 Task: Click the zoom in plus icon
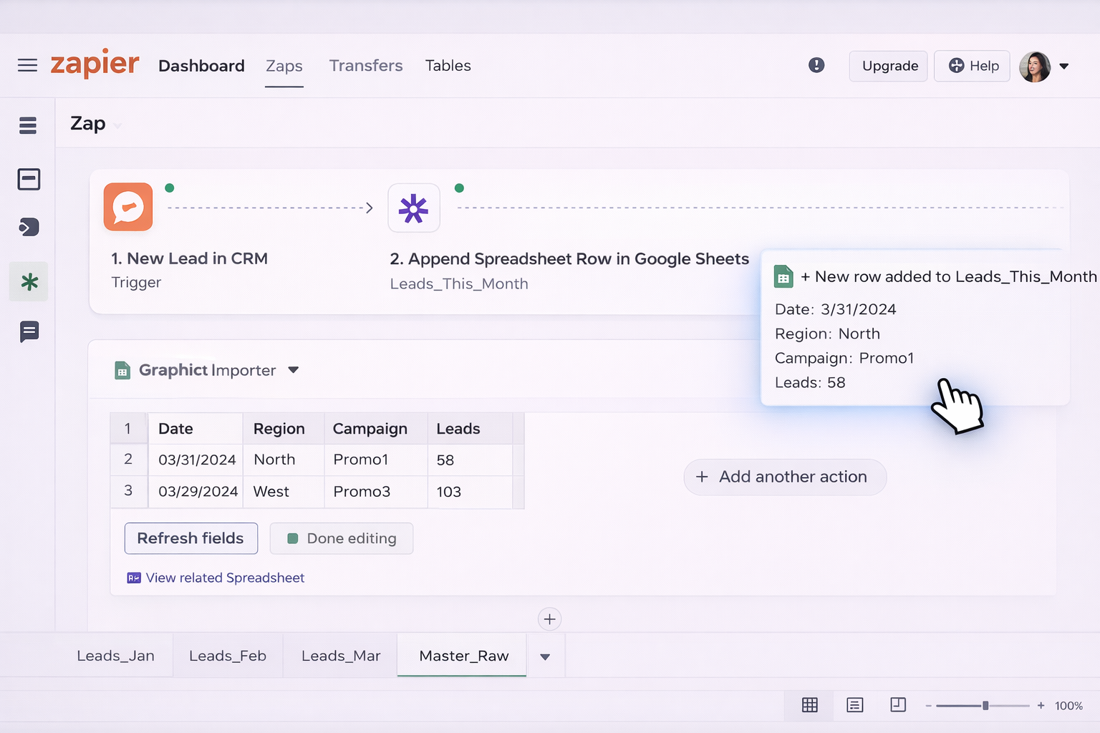pyautogui.click(x=1041, y=705)
